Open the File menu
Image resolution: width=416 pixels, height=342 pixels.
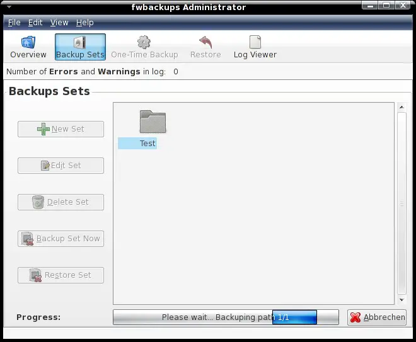pos(14,23)
